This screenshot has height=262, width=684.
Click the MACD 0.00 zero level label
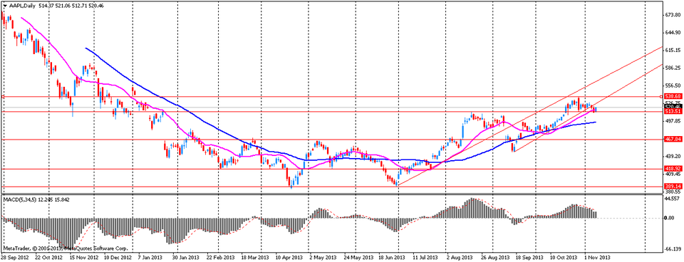(x=670, y=218)
